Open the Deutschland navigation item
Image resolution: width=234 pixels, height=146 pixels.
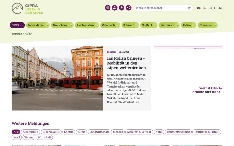coord(60,25)
